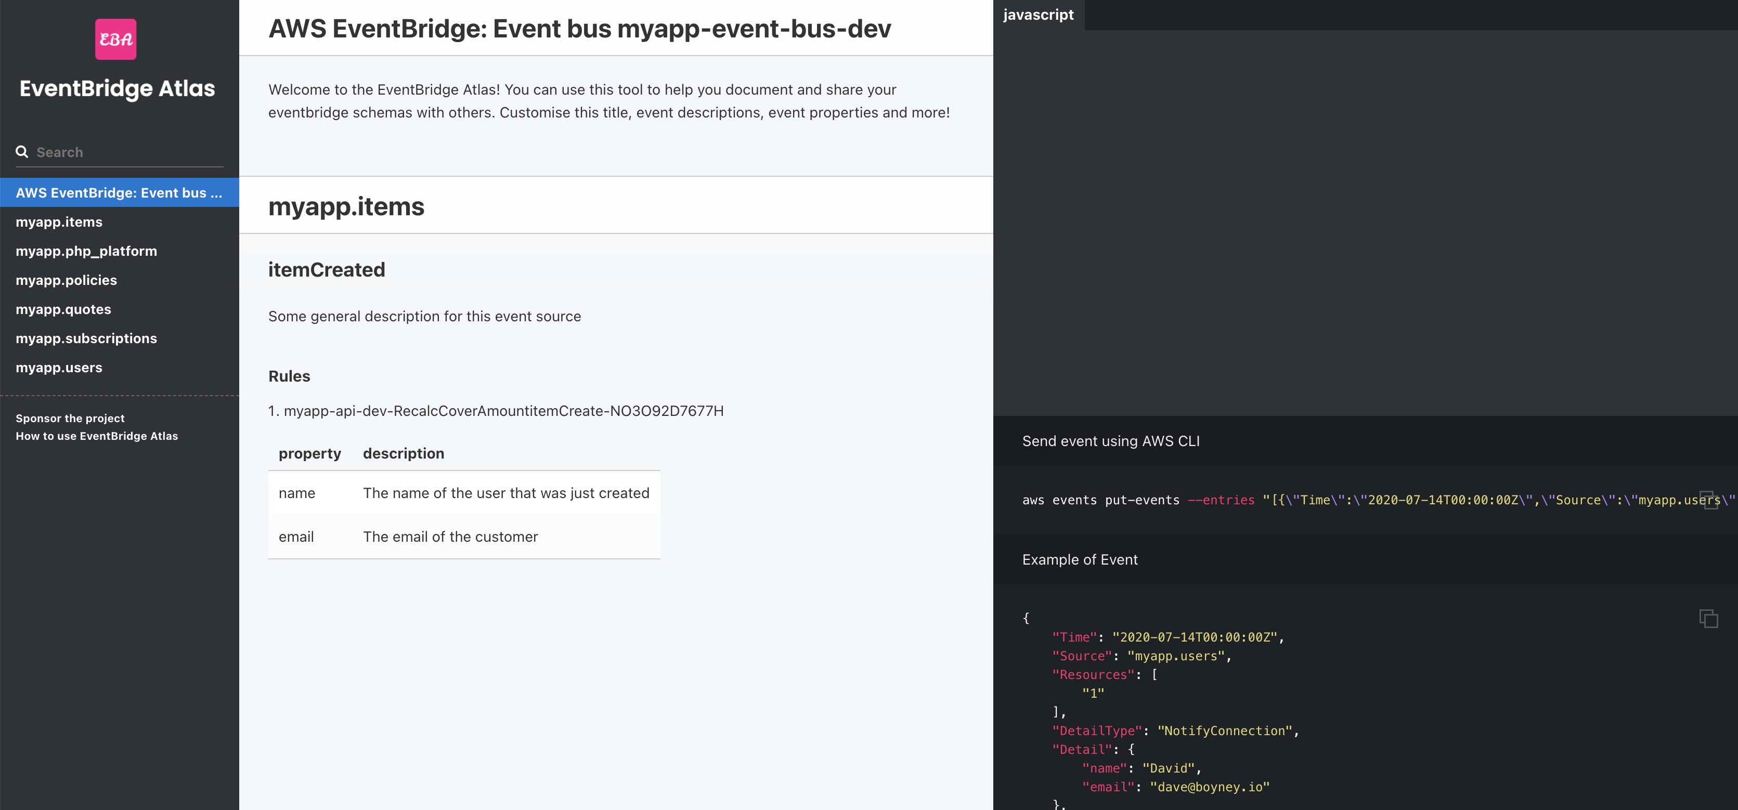Open myapp.users sidebar item
Viewport: 1738px width, 810px height.
(59, 368)
